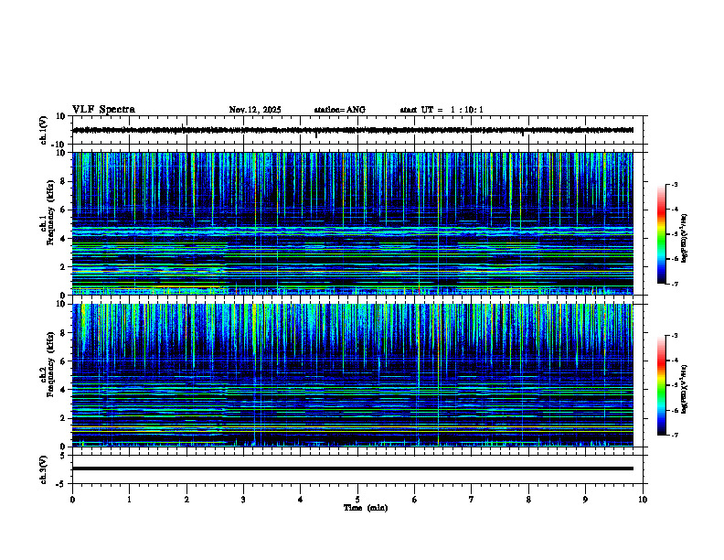Click the "2" kHz tick on the ch.2 spectrogram axis
The height and width of the screenshot is (560, 724).
pyautogui.click(x=63, y=418)
